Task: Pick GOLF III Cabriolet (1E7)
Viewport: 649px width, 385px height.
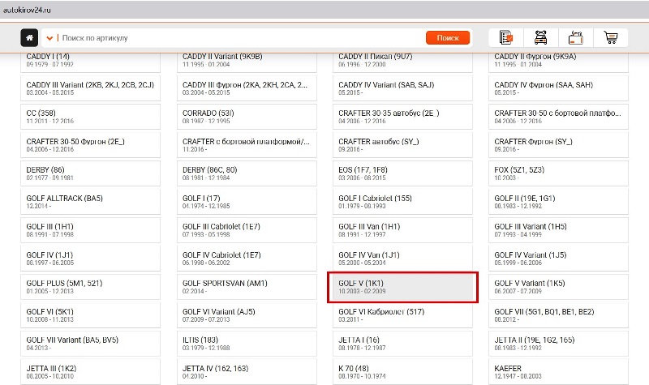Action: tap(247, 230)
